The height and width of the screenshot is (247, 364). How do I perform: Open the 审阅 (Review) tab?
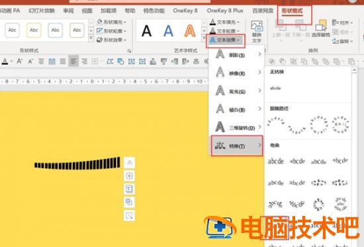[x=68, y=11]
